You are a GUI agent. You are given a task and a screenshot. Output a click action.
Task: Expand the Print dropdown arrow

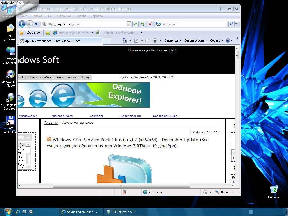click(x=161, y=40)
